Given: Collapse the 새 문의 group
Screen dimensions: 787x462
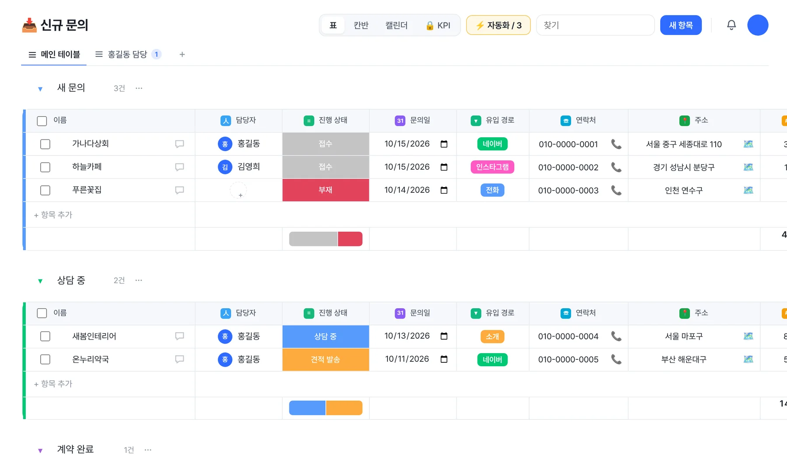Looking at the screenshot, I should tap(40, 89).
